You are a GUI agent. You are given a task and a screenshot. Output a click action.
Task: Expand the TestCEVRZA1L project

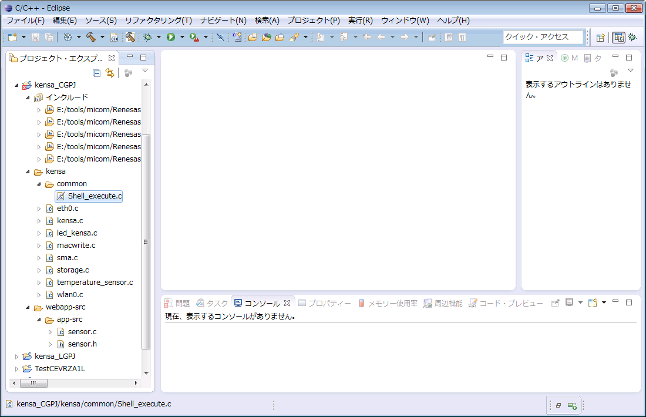[17, 369]
